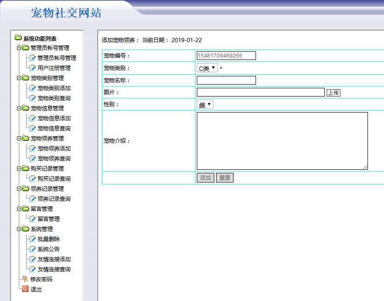Screen dimensions: 384x301
Task: Collapse the 领养记录管理 tree node
Action: point(19,189)
